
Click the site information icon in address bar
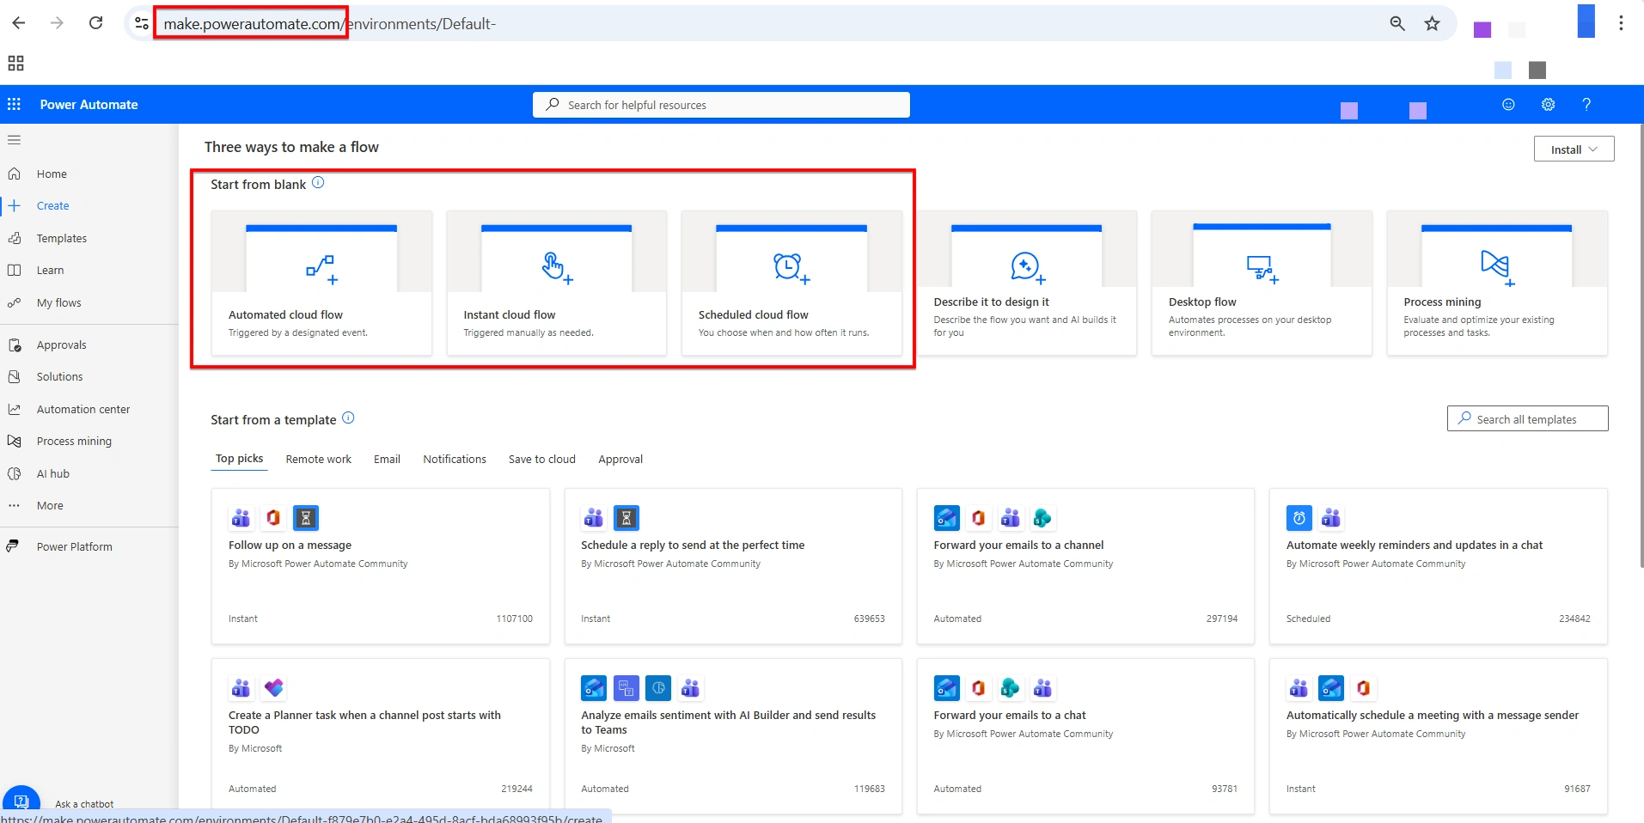[142, 23]
